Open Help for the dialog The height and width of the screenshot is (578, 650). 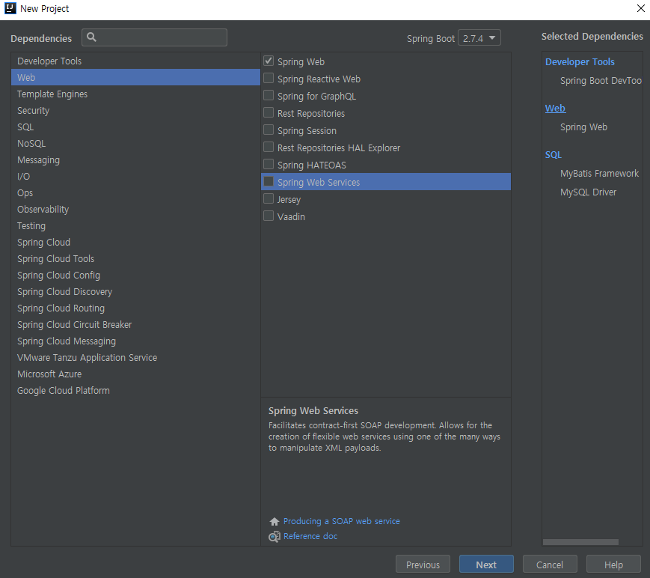click(613, 565)
